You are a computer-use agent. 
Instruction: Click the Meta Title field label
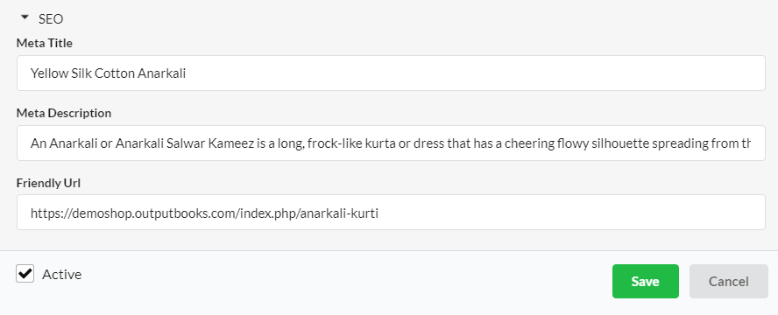44,43
